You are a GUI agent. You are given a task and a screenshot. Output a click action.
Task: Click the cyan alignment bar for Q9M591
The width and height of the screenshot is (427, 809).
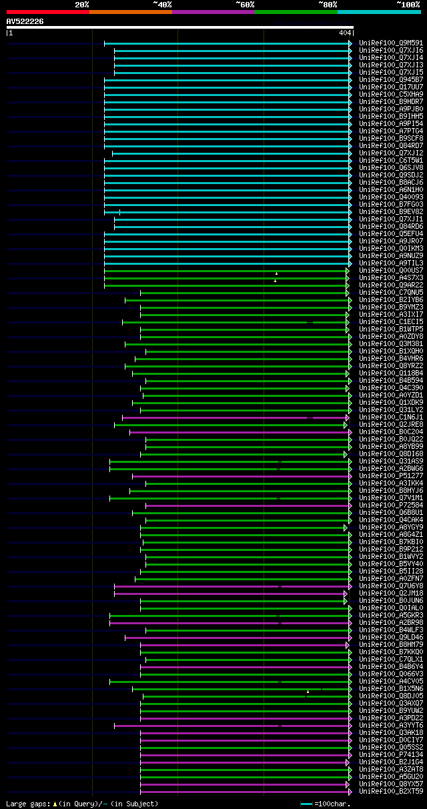click(228, 43)
